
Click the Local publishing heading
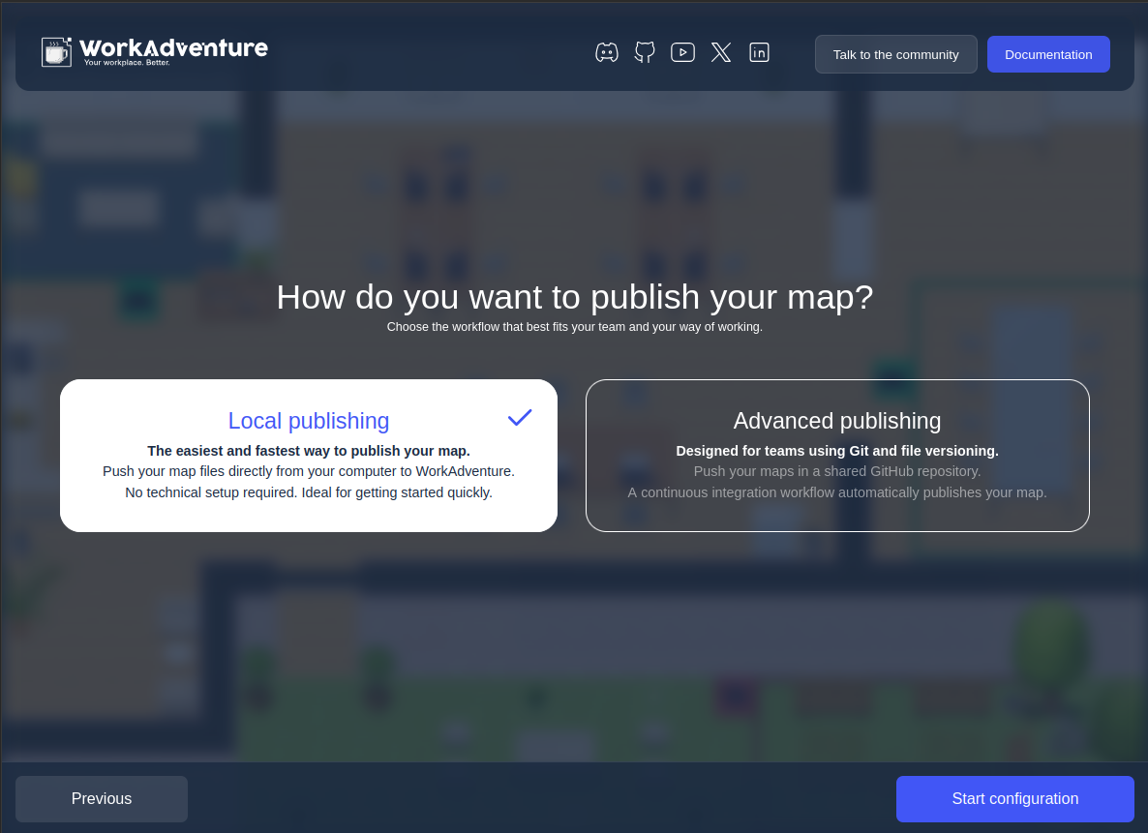click(x=308, y=420)
